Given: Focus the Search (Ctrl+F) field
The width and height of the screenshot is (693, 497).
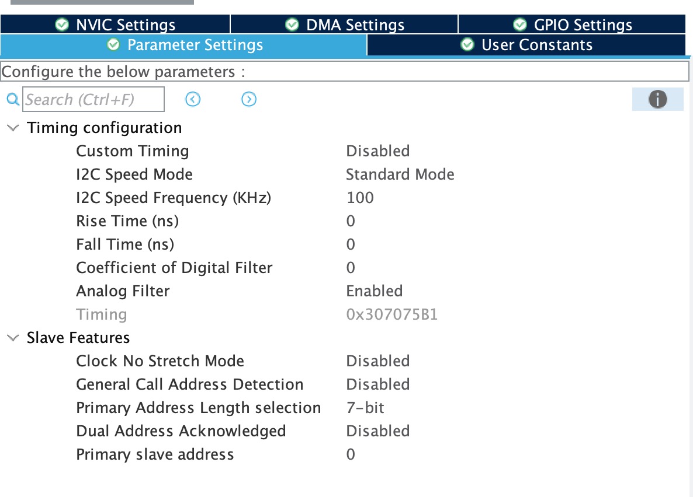Looking at the screenshot, I should pos(93,99).
